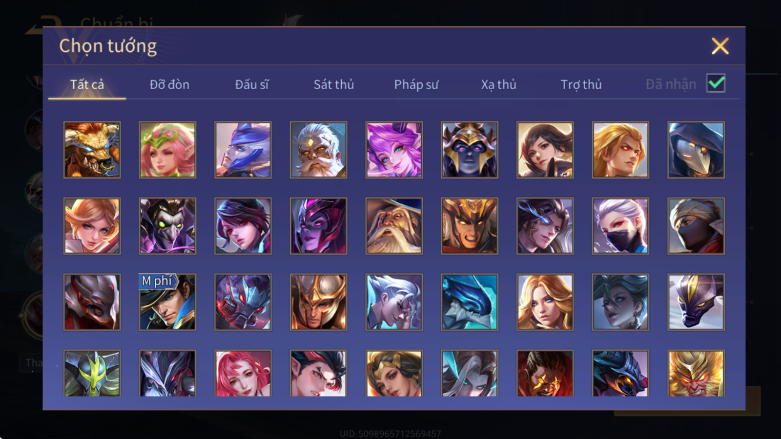Image resolution: width=781 pixels, height=439 pixels.
Task: Close the Chọn tướng dialog
Action: pos(720,46)
